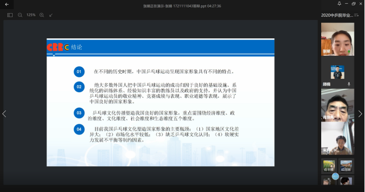365x192 pixels.
Task: Click the yellow flower avatar thumbnail
Action: coord(329,166)
